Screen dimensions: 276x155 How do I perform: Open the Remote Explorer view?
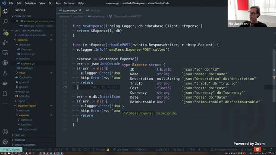pyautogui.click(x=5, y=53)
